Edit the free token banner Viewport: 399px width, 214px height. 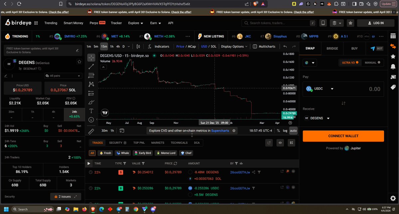77,50
